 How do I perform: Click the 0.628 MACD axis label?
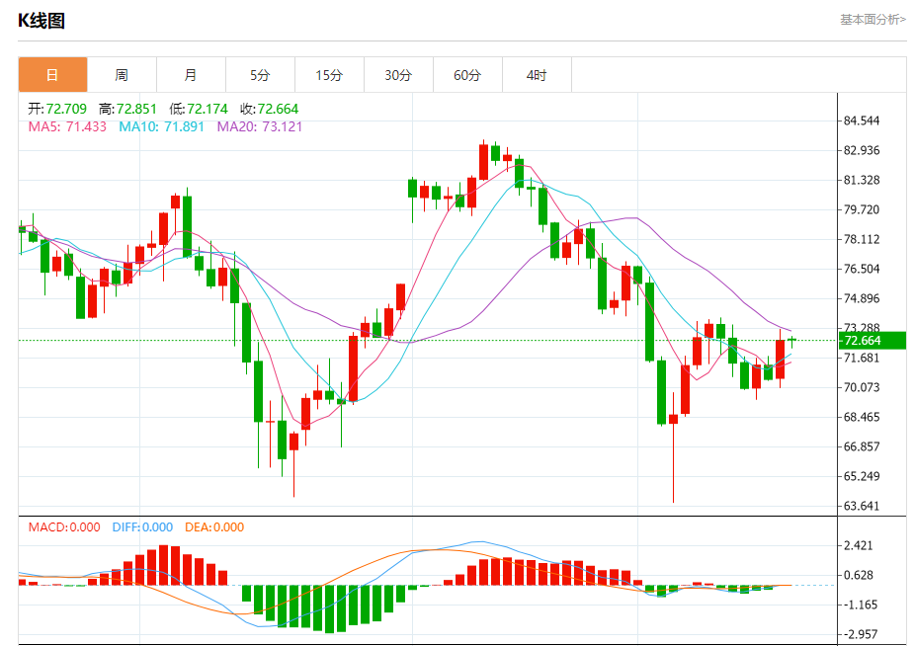pos(858,575)
